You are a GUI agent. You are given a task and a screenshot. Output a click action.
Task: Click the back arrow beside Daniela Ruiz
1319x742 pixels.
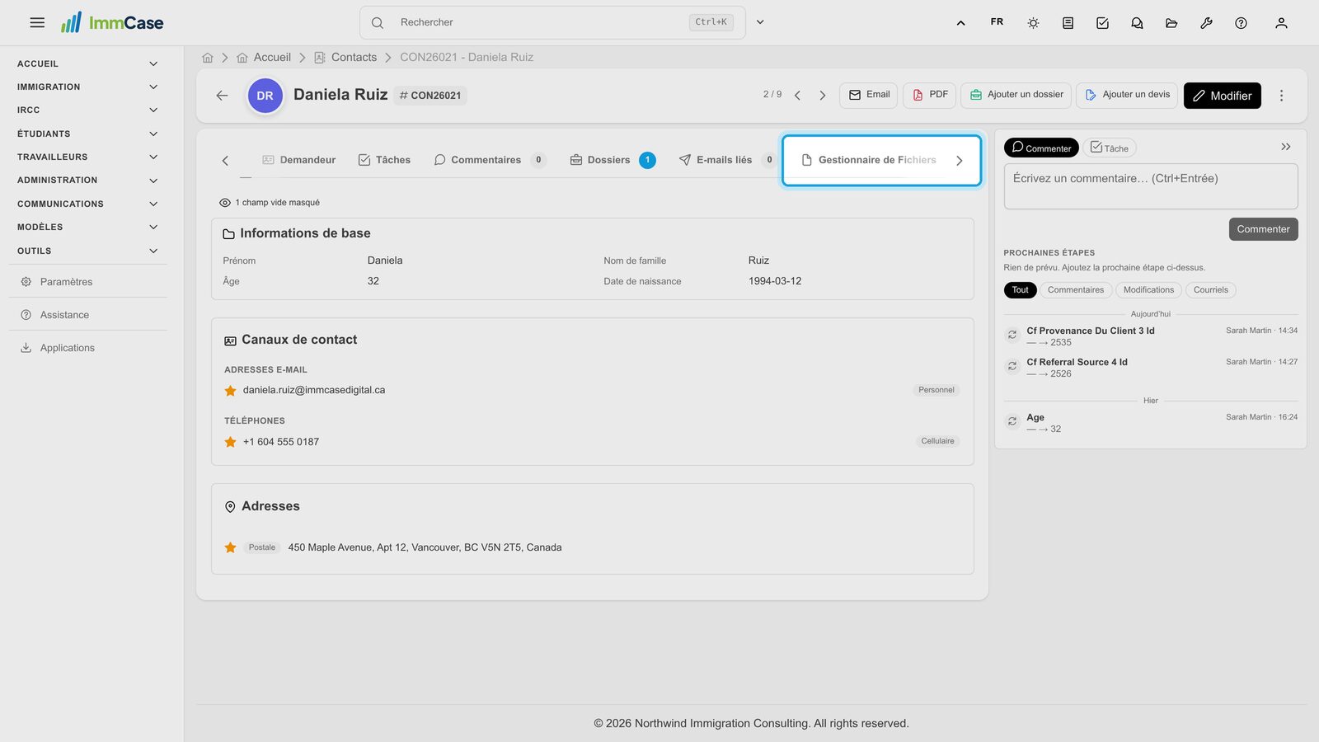point(222,96)
